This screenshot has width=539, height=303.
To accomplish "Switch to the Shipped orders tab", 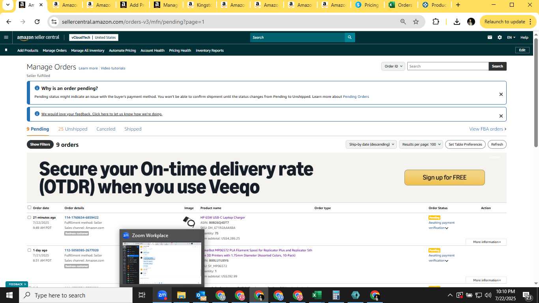I will [133, 129].
